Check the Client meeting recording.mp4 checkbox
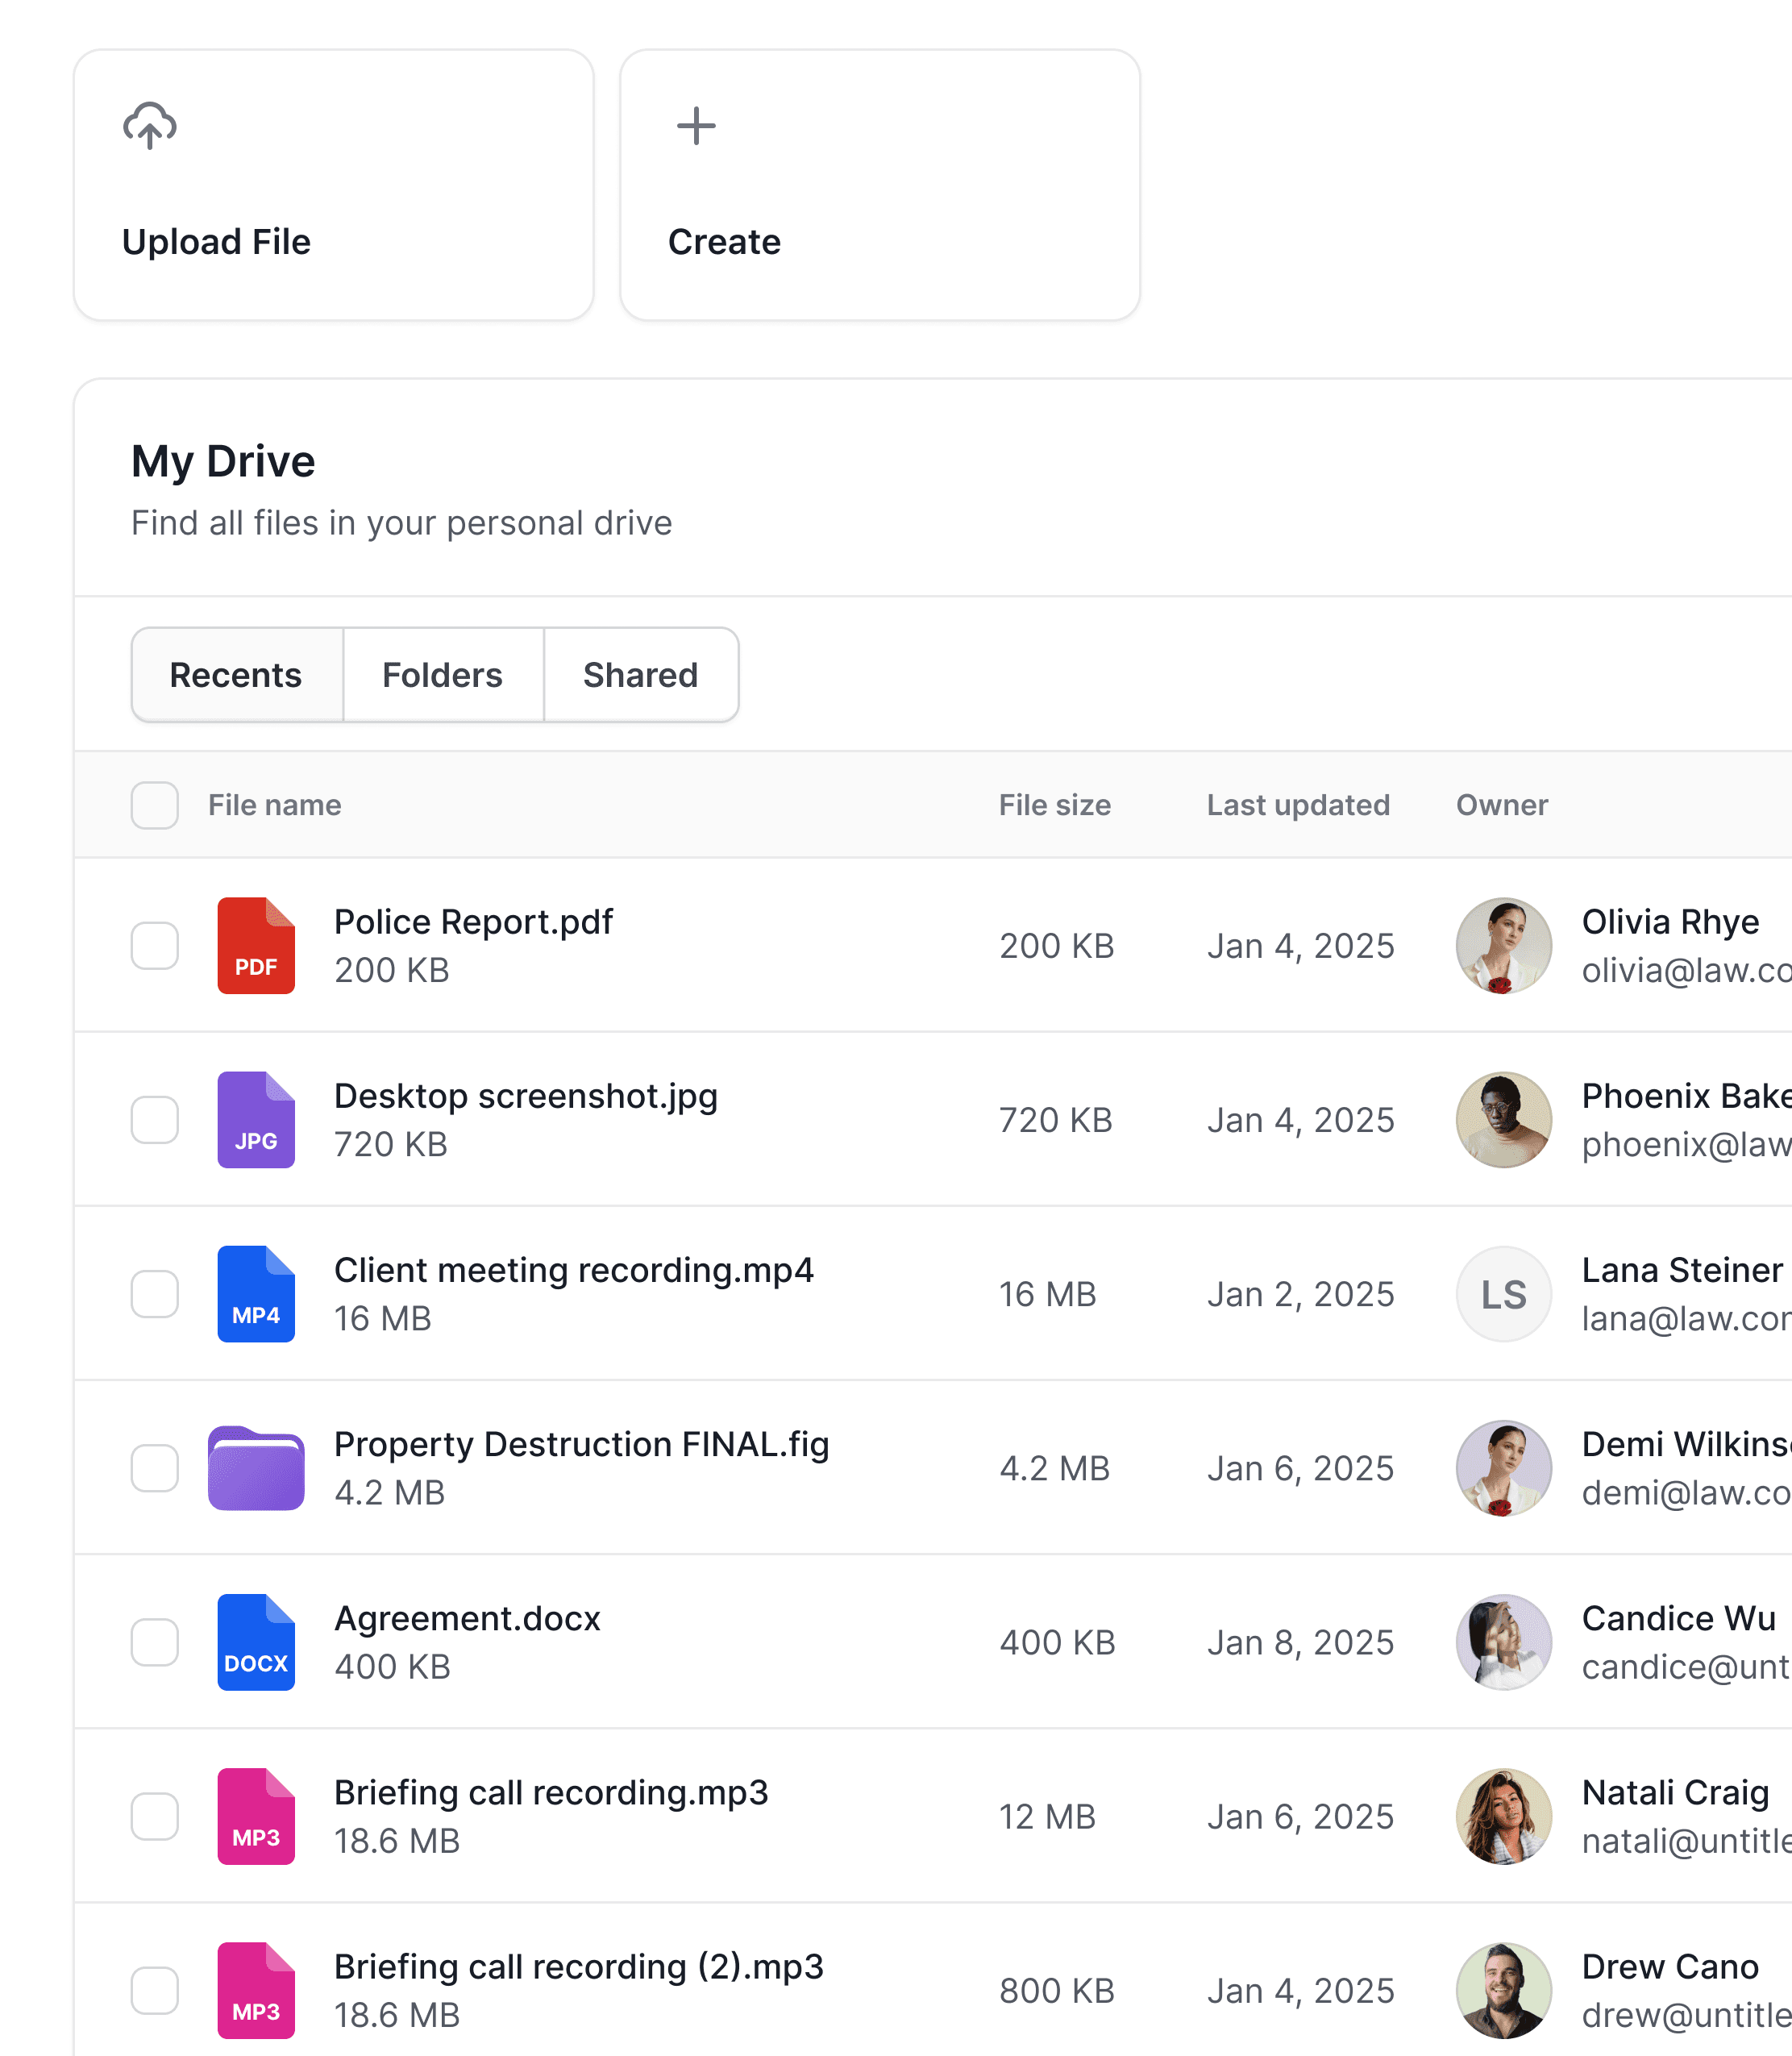Image resolution: width=1792 pixels, height=2056 pixels. (155, 1293)
